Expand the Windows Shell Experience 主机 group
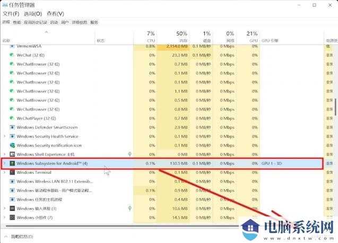The image size is (338, 243). click(x=5, y=154)
